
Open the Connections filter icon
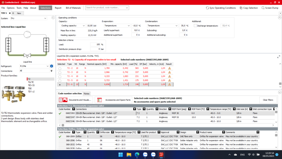51,71
